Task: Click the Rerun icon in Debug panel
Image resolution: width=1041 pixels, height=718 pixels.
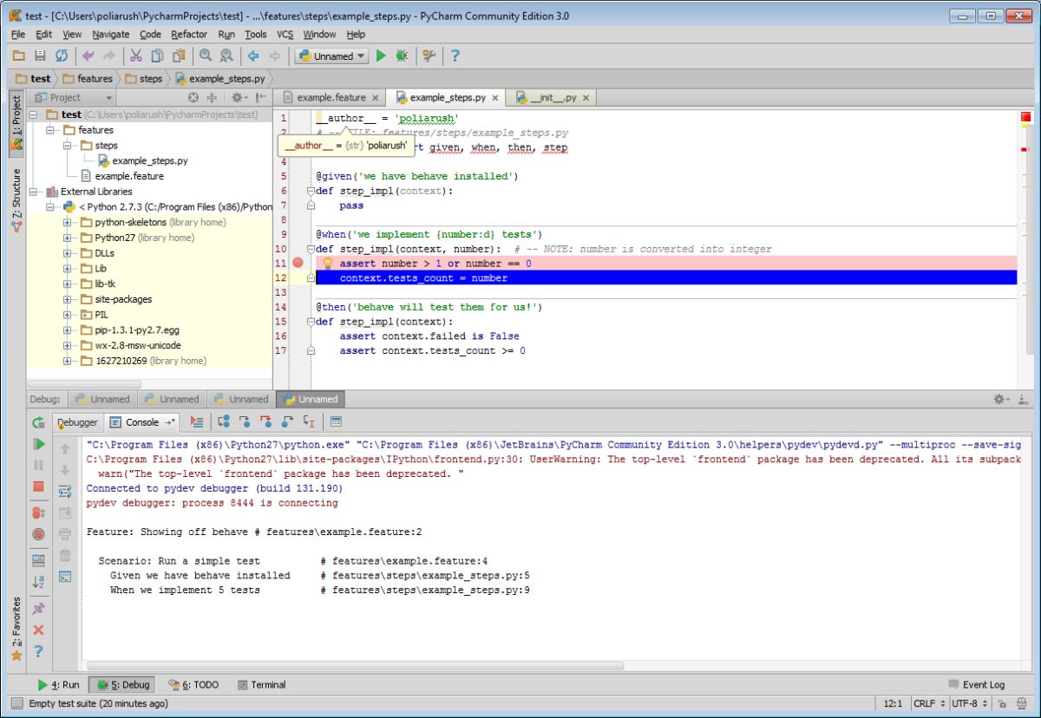Action: 38,423
